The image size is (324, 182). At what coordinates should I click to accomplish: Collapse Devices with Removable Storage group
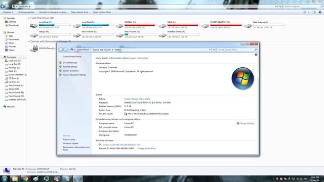pos(29,41)
